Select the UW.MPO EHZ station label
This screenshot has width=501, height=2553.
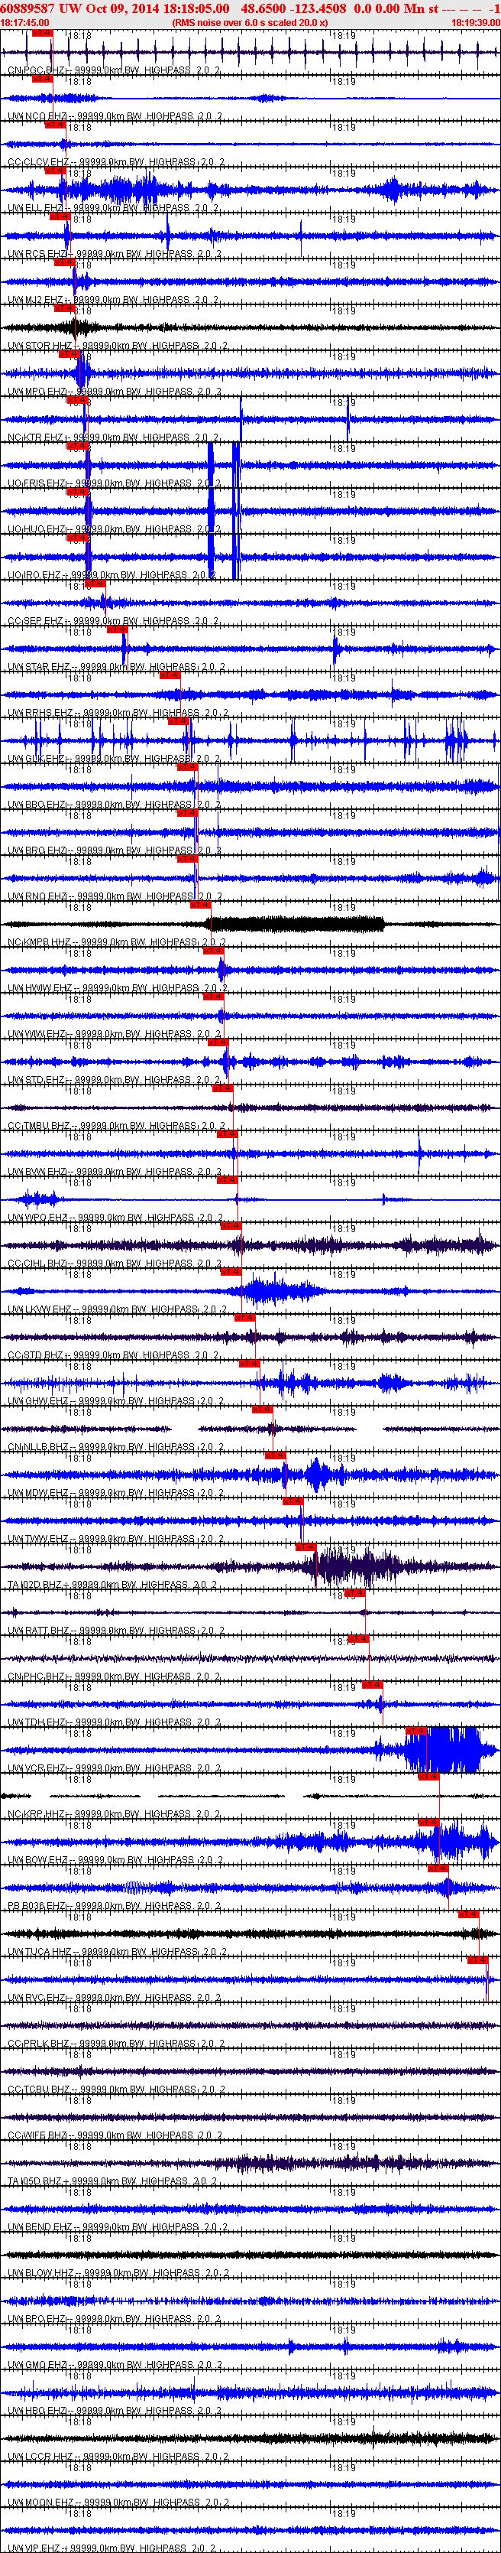pos(113,392)
